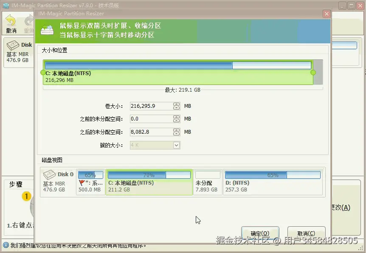Click the red flag icon on system partition

pyautogui.click(x=82, y=183)
